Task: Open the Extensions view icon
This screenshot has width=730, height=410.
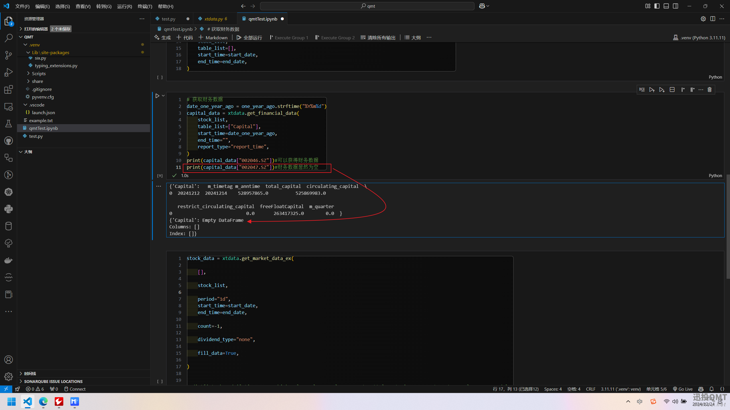Action: tap(9, 89)
